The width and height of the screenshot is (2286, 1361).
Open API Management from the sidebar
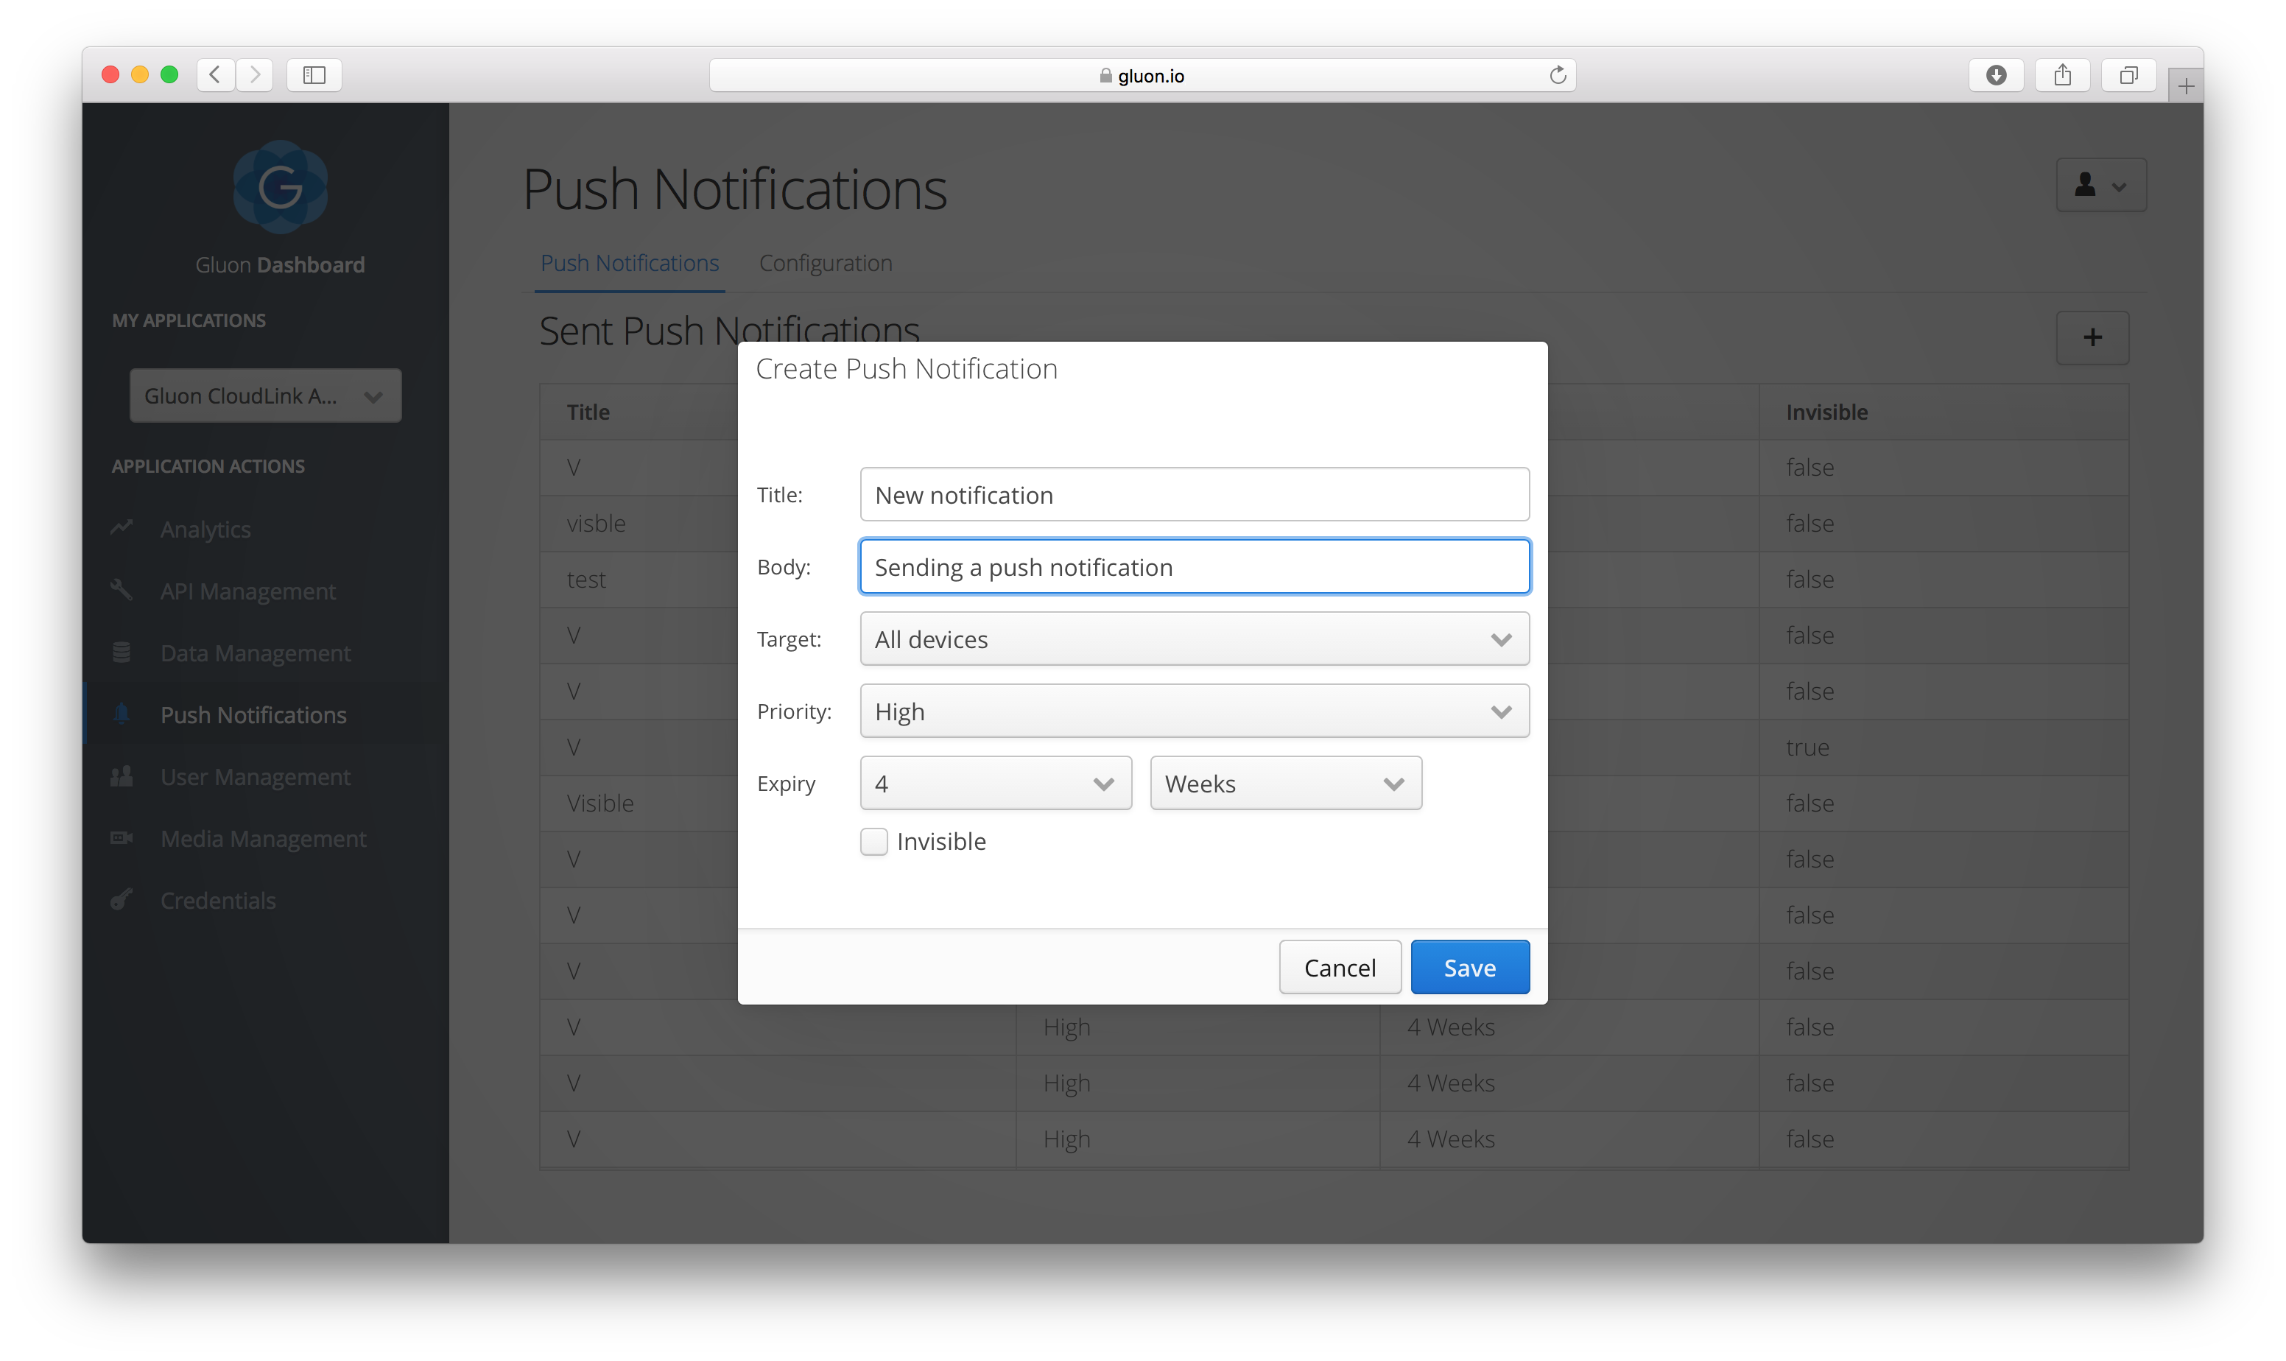(x=247, y=591)
